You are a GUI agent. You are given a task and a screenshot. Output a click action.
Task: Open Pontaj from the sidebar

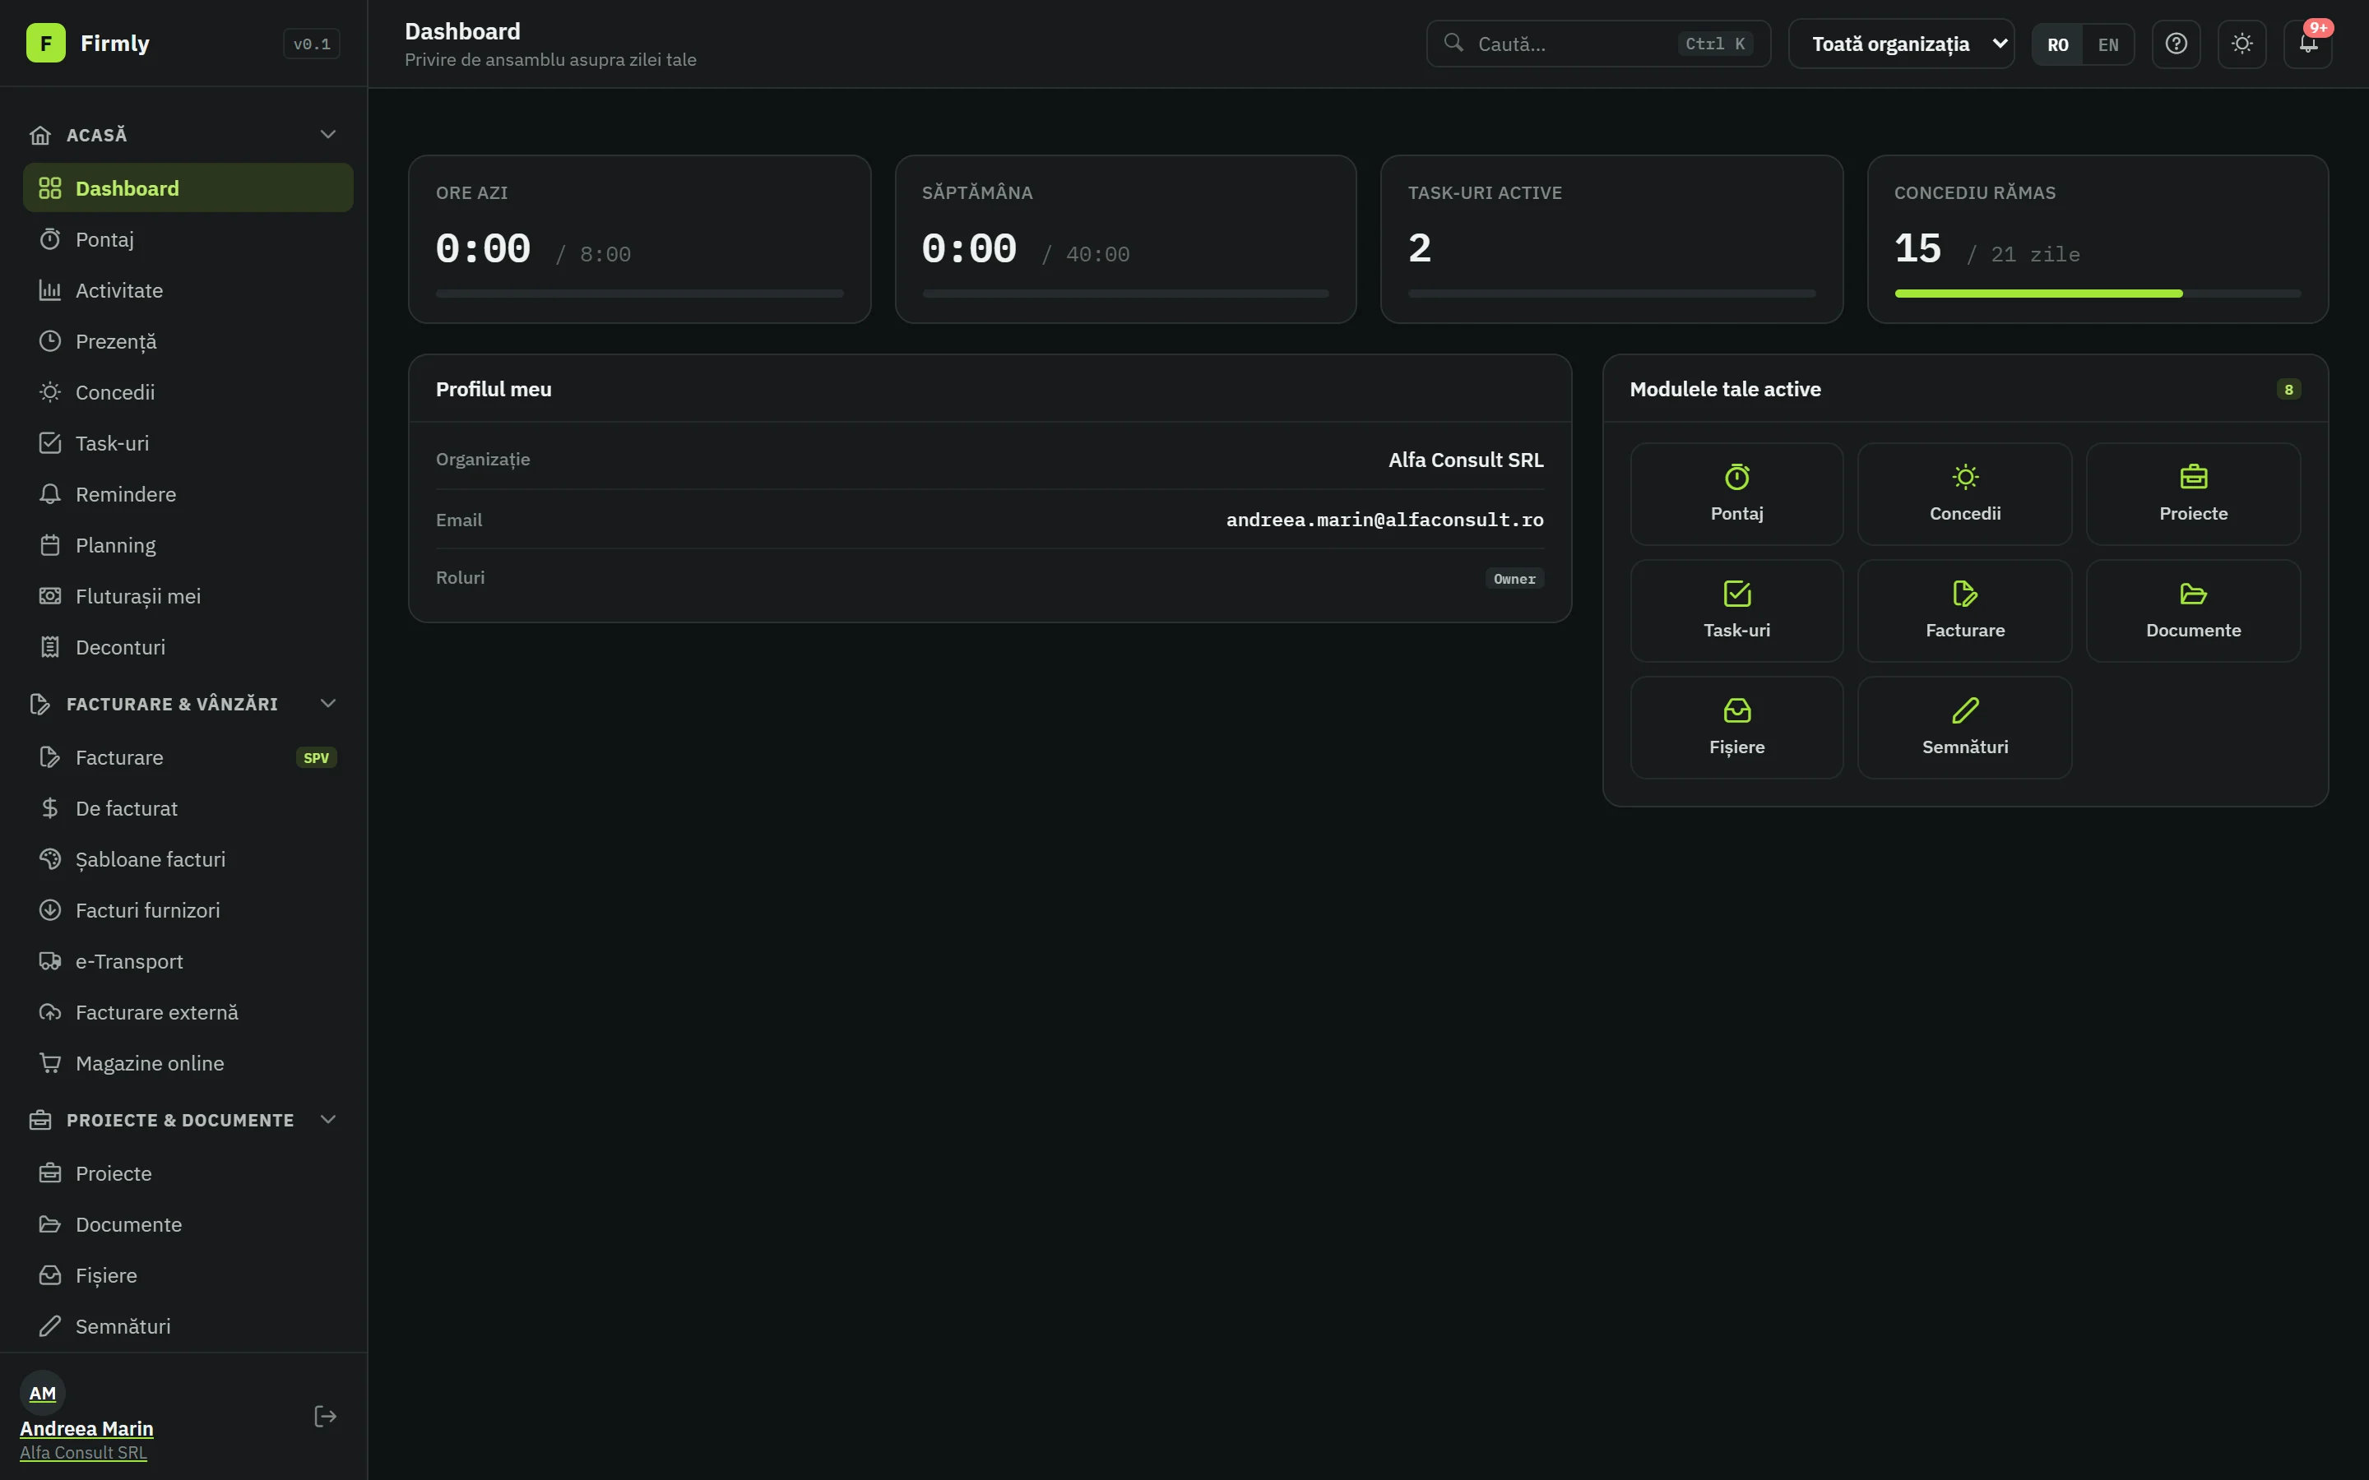pos(188,238)
